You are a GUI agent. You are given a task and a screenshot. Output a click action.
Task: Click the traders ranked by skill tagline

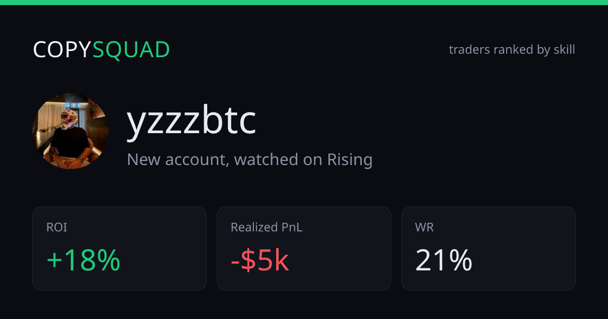(x=512, y=50)
